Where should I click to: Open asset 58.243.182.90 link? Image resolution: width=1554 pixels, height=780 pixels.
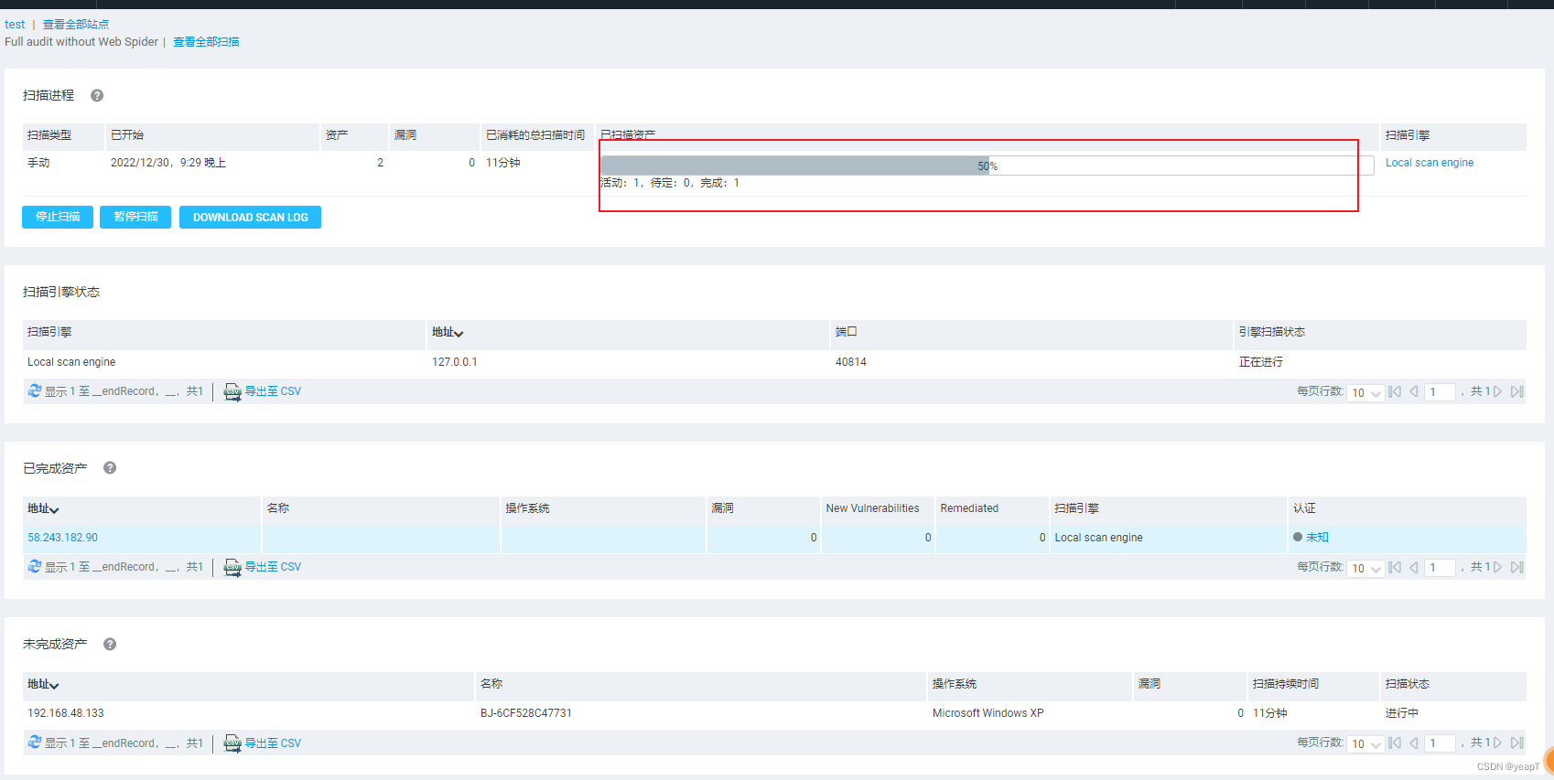[x=62, y=538]
